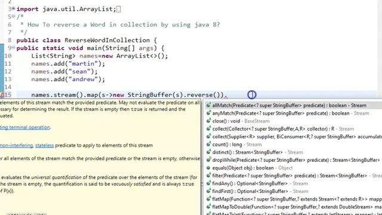Screen dimensions: 382x215
Task: Select distinct() : Stream<StringBuffer> proposal
Action: pyautogui.click(x=293, y=152)
